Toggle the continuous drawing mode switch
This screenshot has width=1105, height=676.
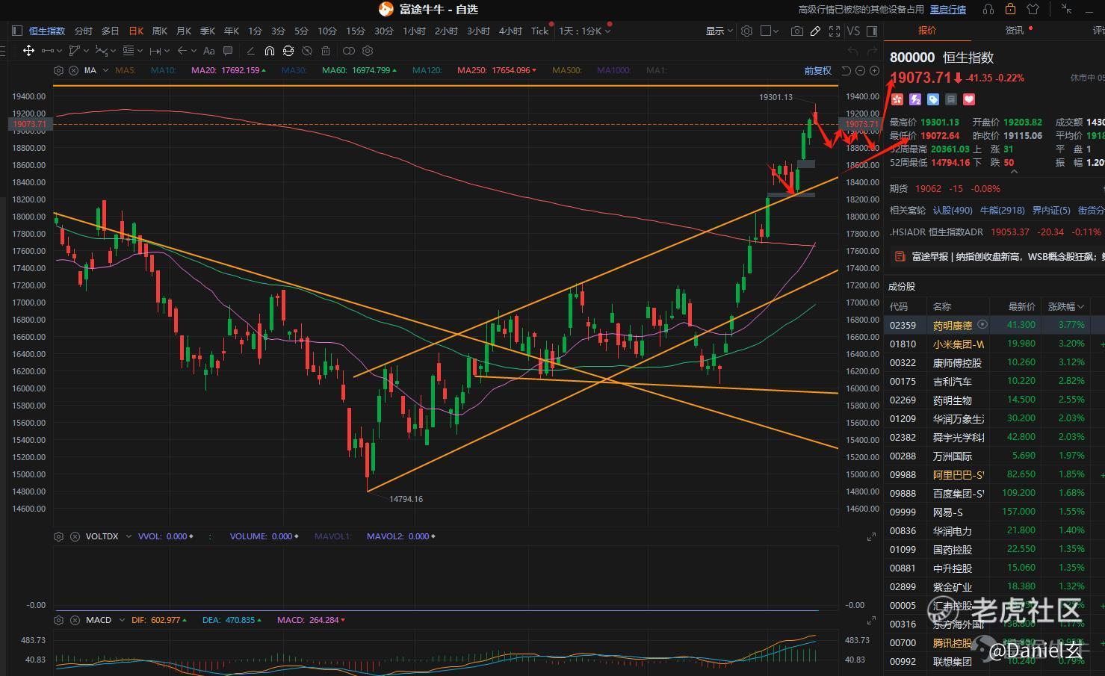pos(349,51)
